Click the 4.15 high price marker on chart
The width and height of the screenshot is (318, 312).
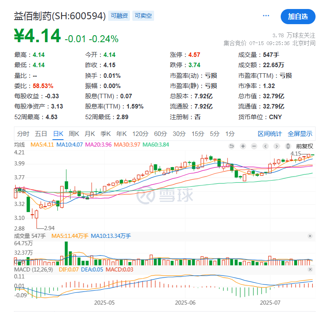296,154
